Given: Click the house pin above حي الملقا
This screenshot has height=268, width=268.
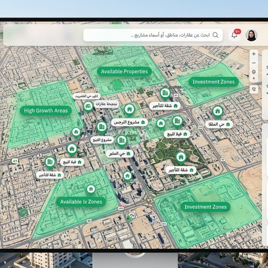Looking at the screenshot, I should [x=217, y=112].
